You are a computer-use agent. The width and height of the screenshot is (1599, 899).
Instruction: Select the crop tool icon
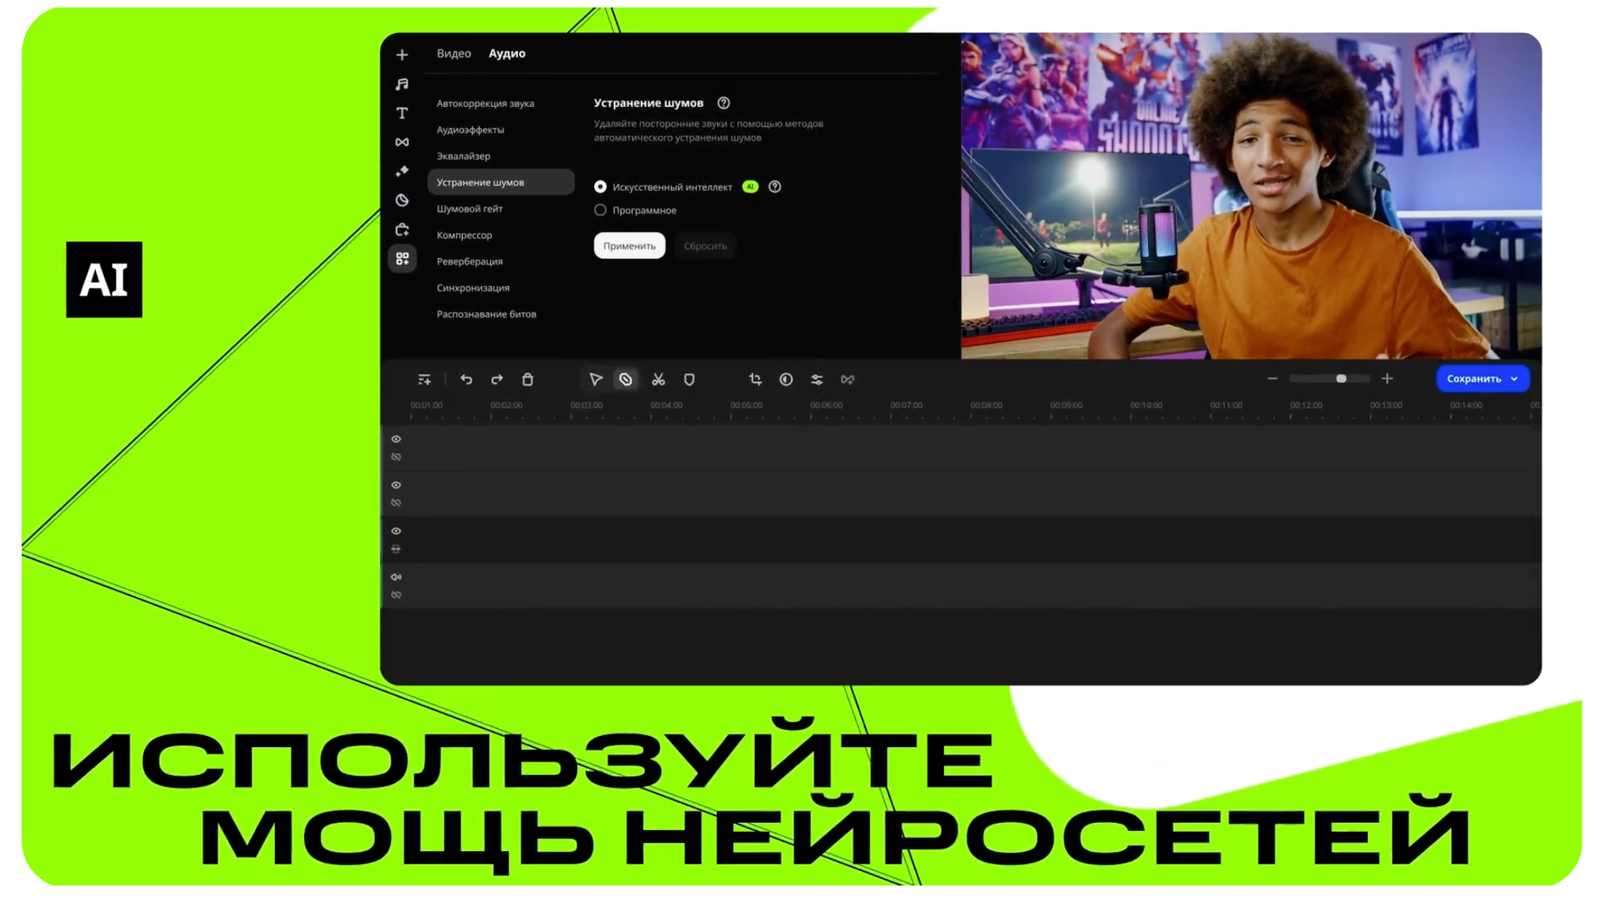(755, 380)
